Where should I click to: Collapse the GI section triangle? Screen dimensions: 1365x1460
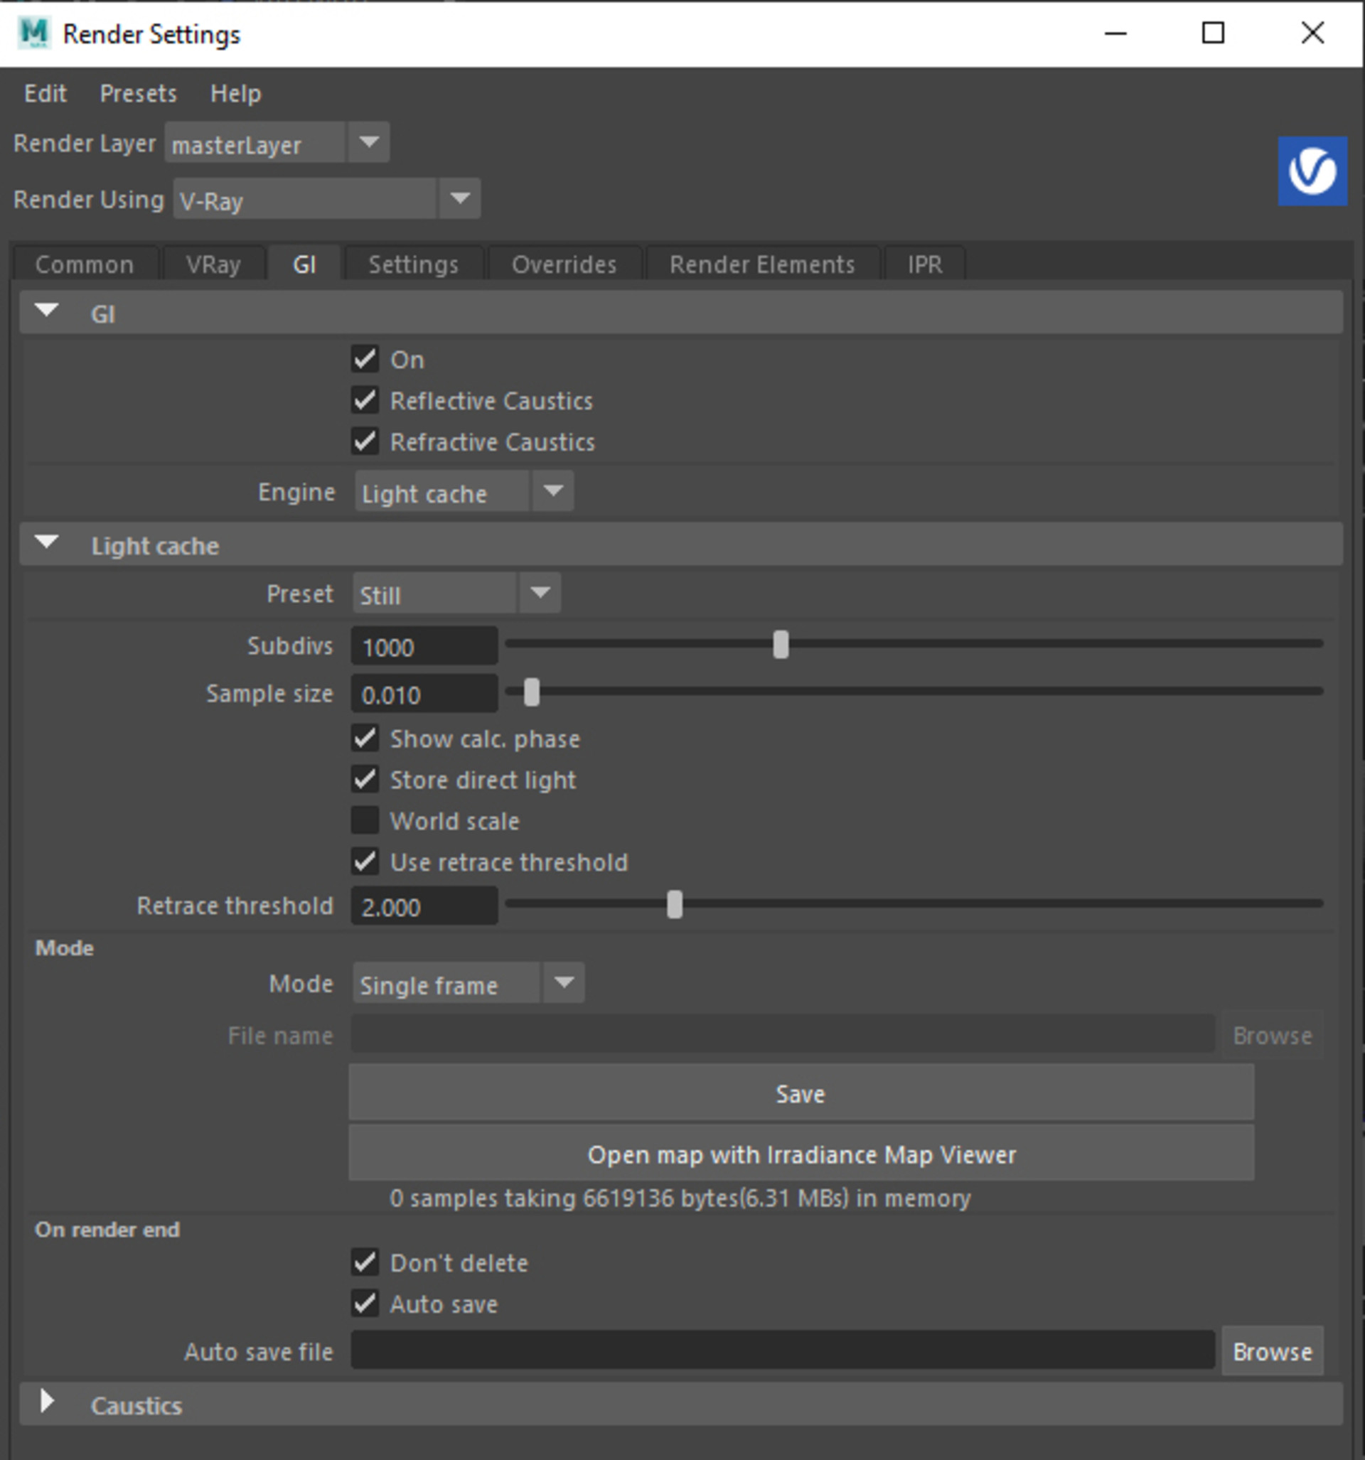pyautogui.click(x=47, y=311)
